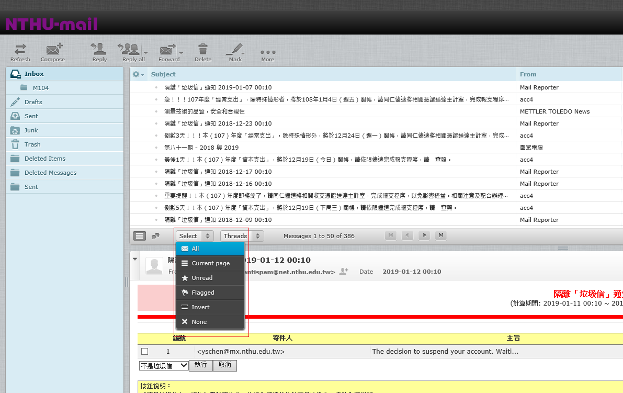This screenshot has height=393, width=623.
Task: Open the 不是垃圾信 combo box
Action: tap(163, 365)
